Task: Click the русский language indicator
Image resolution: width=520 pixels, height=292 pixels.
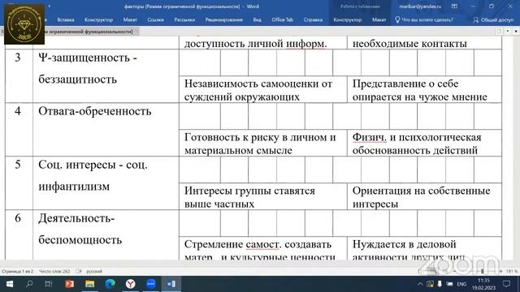Action: click(94, 272)
